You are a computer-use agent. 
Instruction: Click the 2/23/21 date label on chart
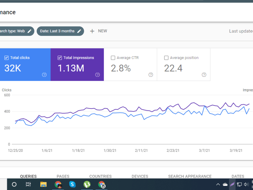(x=173, y=150)
